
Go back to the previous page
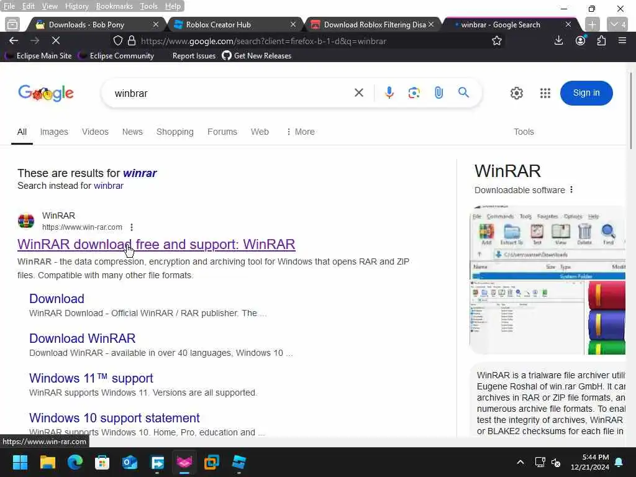(x=14, y=40)
